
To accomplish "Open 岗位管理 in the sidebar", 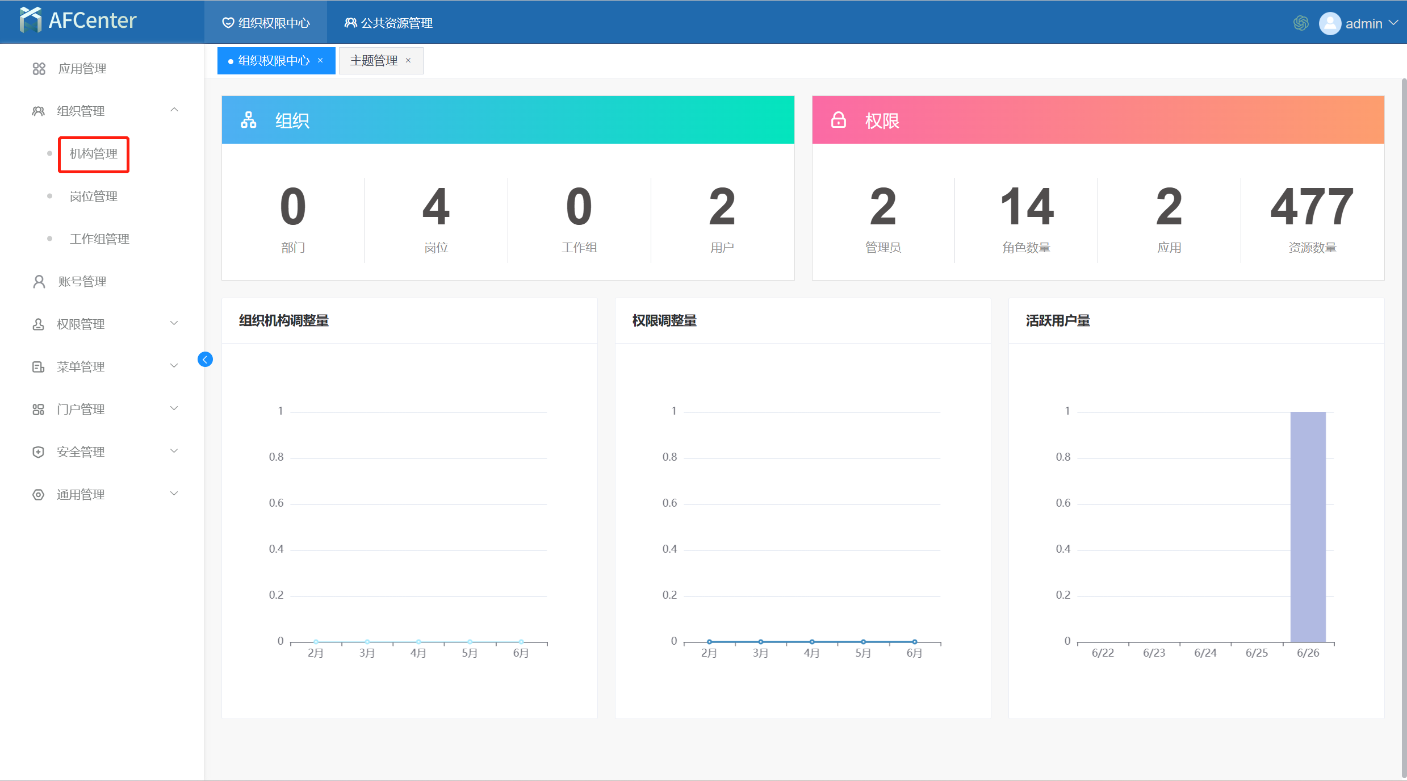I will pyautogui.click(x=94, y=197).
